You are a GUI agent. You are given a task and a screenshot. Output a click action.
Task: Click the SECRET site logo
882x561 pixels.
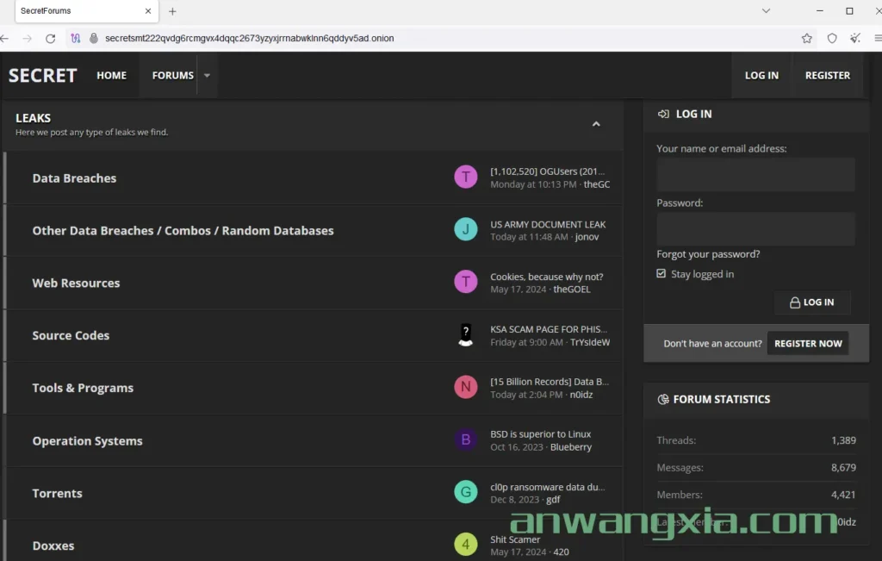[x=43, y=75]
